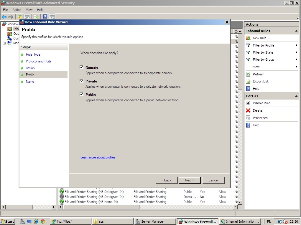Click the blue Help question mark in the toolbar
The height and width of the screenshot is (225, 301).
45,17
